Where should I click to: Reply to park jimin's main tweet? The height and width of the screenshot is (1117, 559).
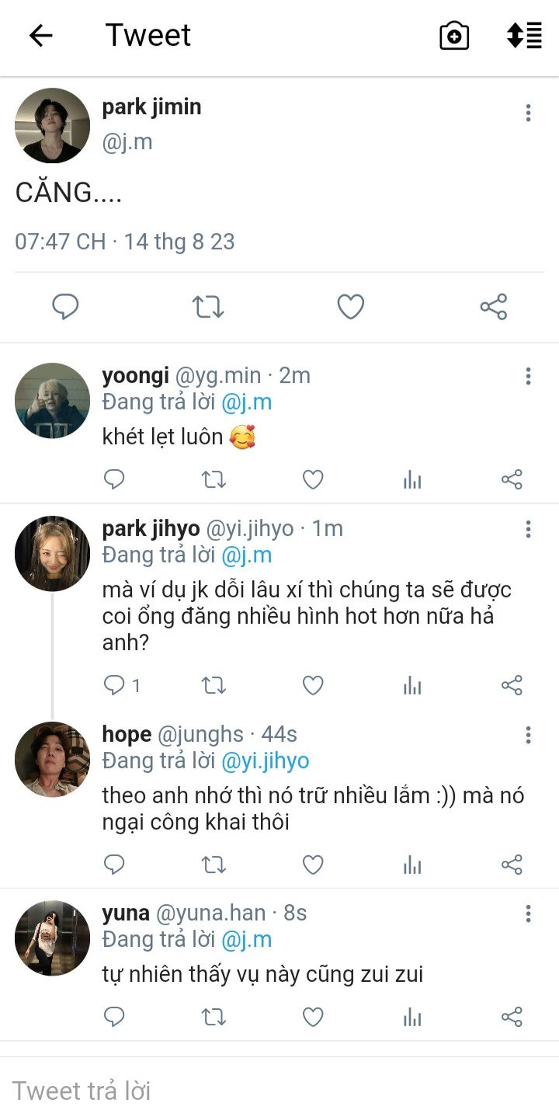65,308
